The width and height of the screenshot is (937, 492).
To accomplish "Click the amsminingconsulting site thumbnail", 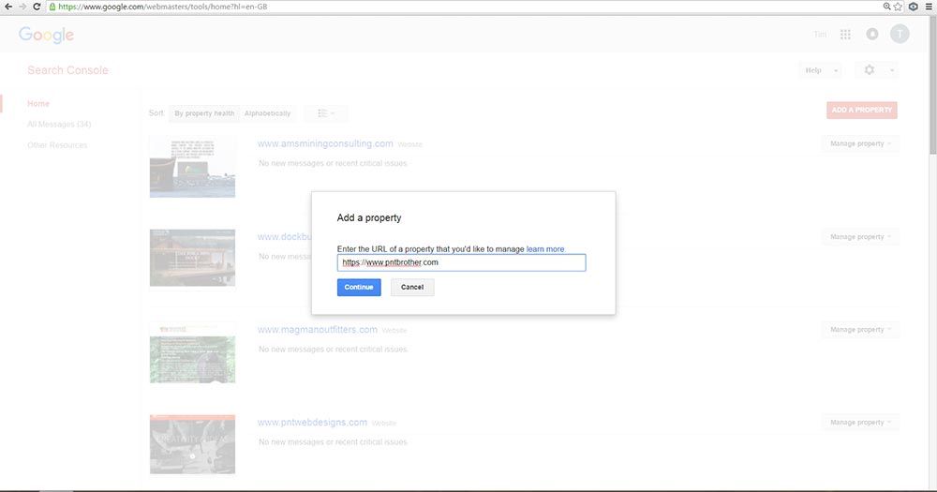I will point(192,168).
